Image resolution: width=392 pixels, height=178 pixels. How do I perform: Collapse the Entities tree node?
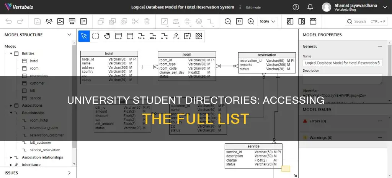pos(11,53)
